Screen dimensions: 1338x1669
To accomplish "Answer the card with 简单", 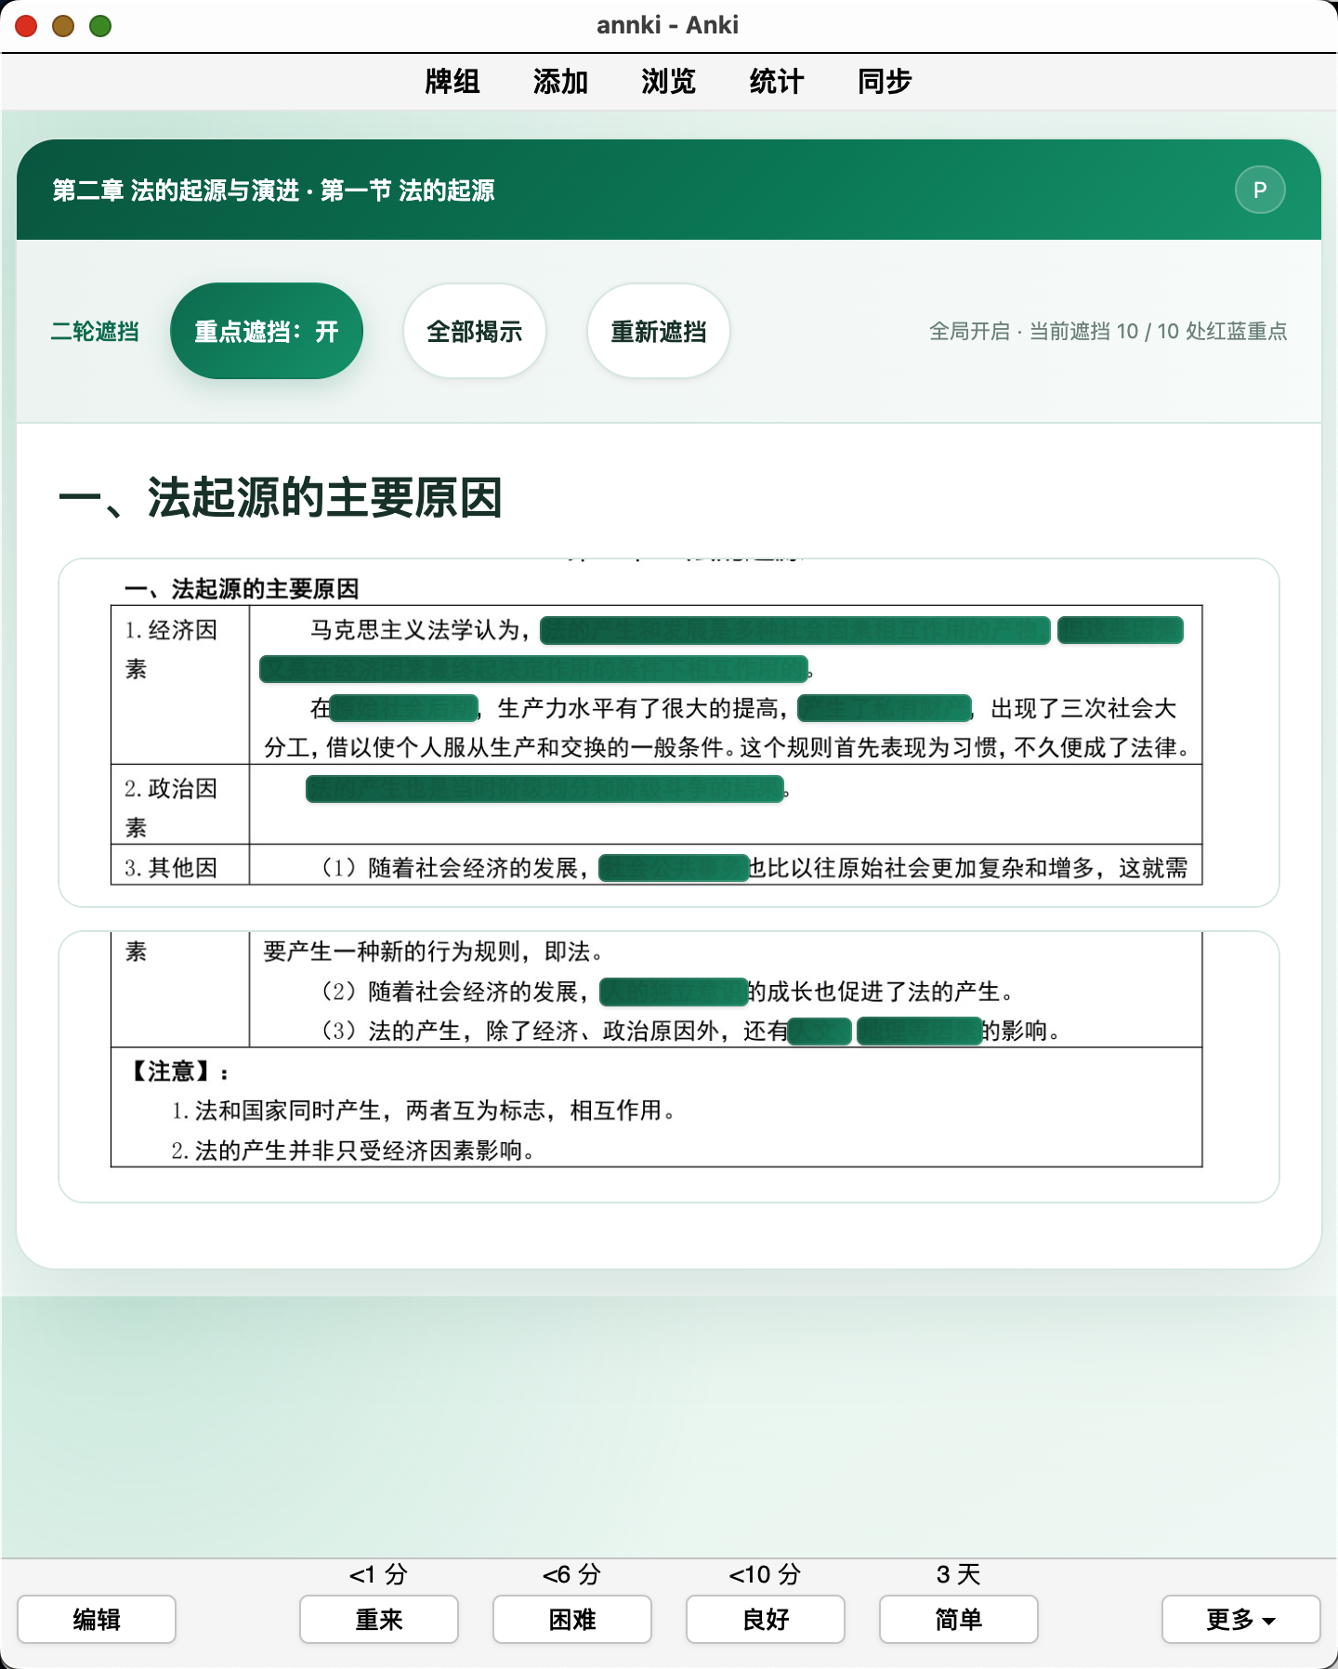I will (959, 1620).
